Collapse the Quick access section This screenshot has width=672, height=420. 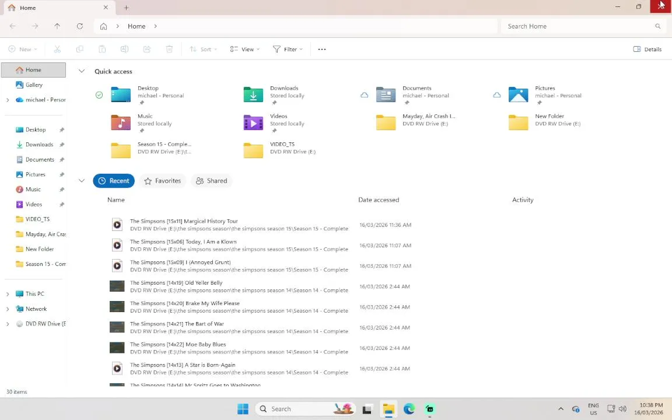point(82,71)
